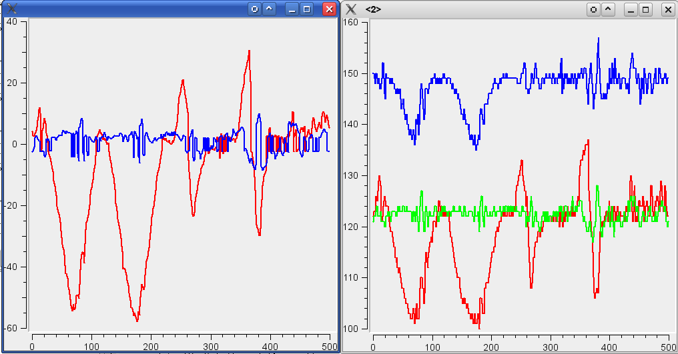Click y-axis label -20 in the left plot
This screenshot has width=678, height=354.
(9, 205)
